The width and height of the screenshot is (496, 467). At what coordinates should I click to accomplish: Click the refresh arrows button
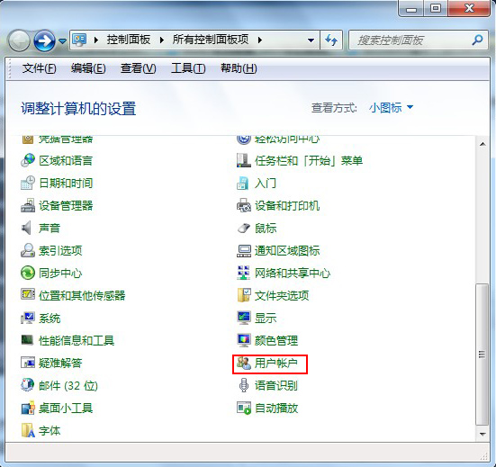pos(331,40)
